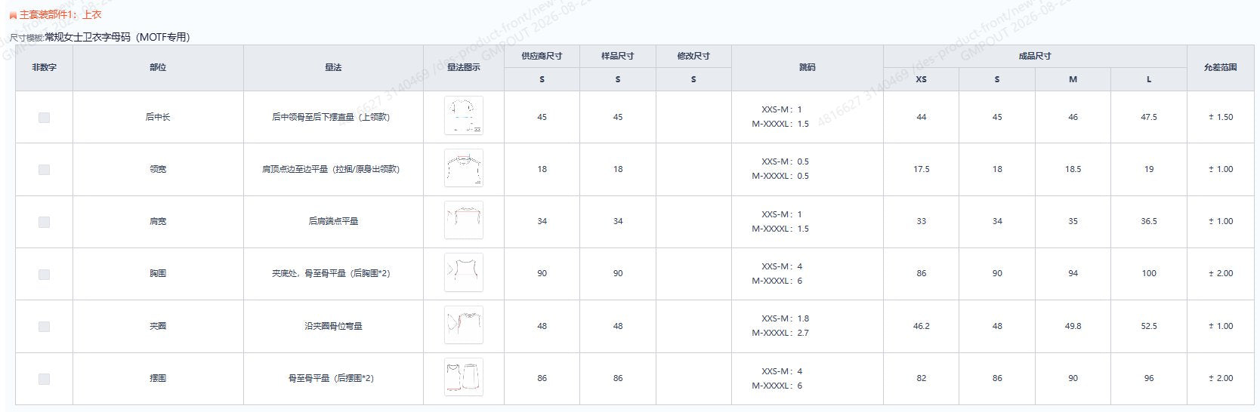View the 胸围 measurement illustration
The width and height of the screenshot is (1260, 412).
click(x=464, y=272)
